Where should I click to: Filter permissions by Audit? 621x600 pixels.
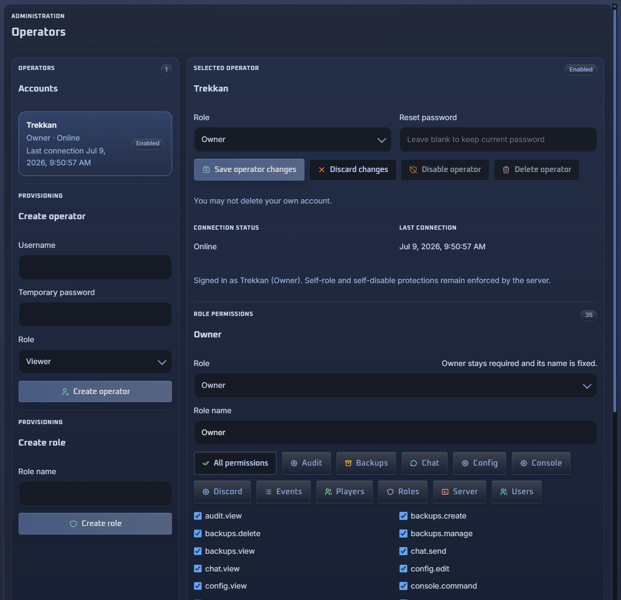(x=306, y=463)
